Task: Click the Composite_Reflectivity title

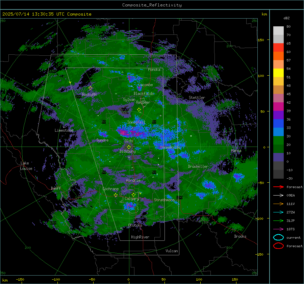Action: click(x=152, y=5)
